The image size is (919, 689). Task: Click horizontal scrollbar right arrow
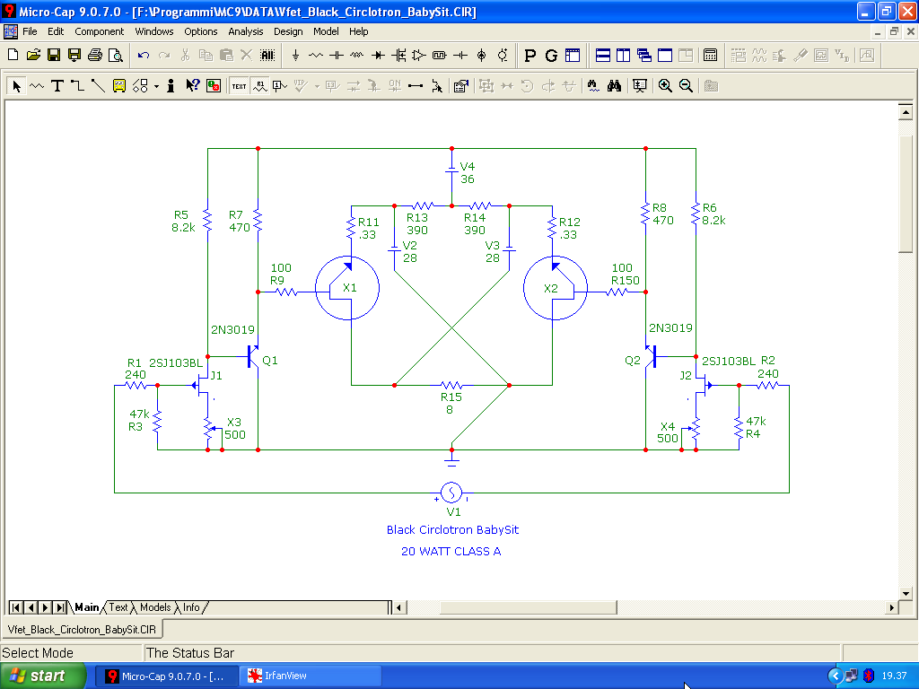point(891,607)
